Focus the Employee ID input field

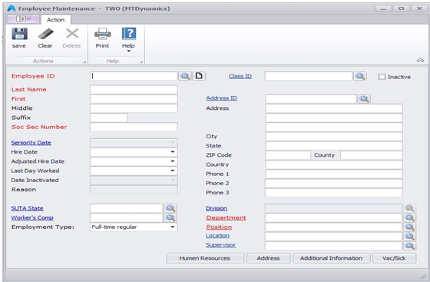coord(134,76)
